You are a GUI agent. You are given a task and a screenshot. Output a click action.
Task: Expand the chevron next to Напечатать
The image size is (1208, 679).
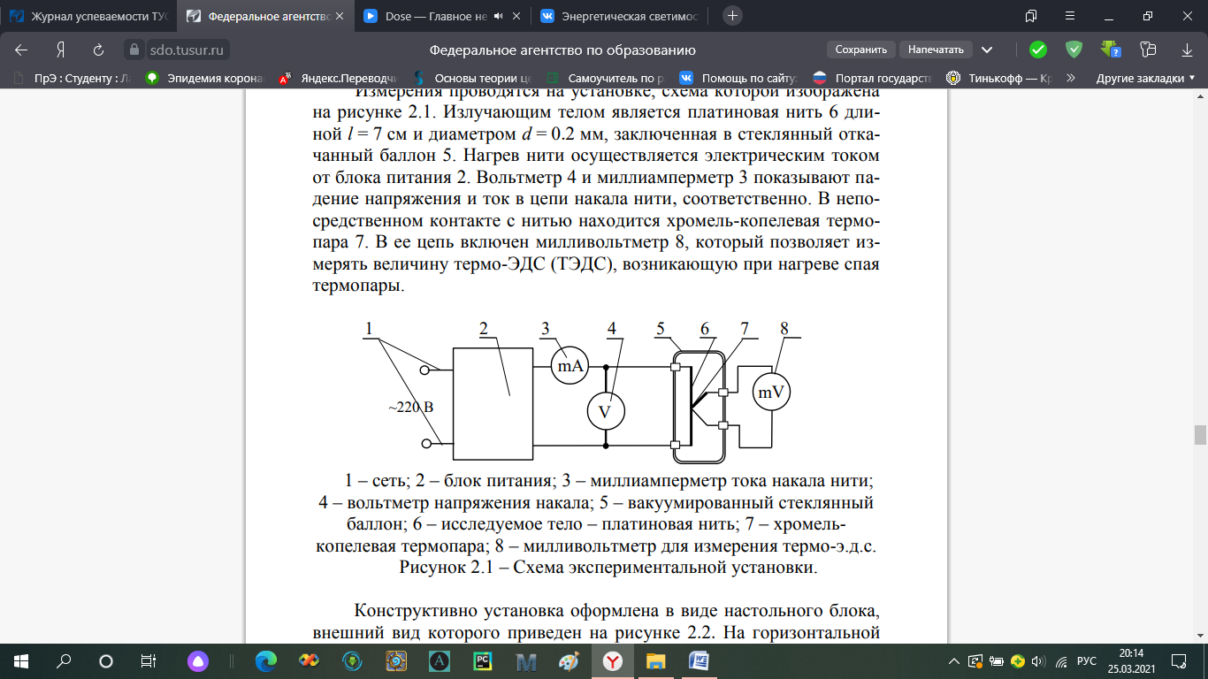pyautogui.click(x=987, y=50)
